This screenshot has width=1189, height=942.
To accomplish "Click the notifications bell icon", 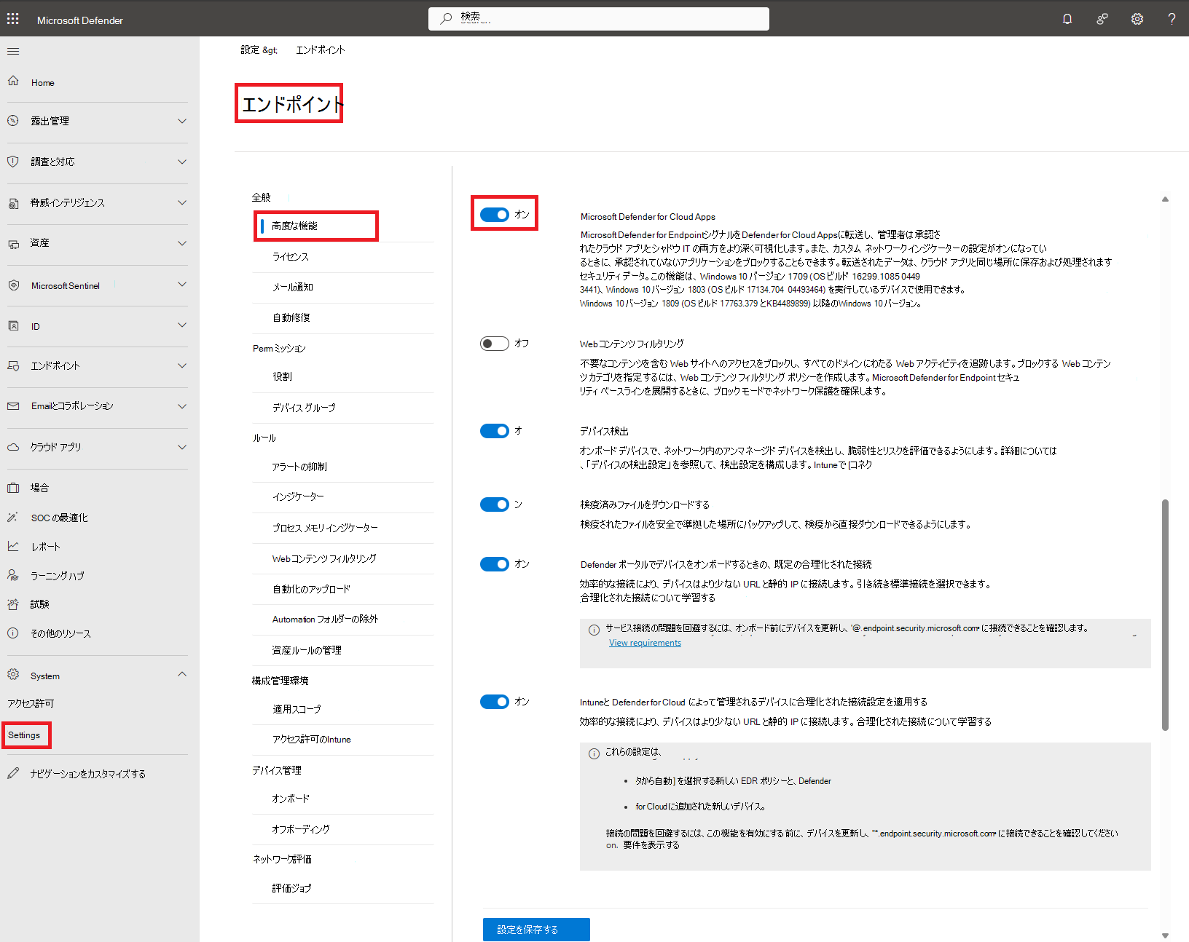I will tap(1067, 18).
